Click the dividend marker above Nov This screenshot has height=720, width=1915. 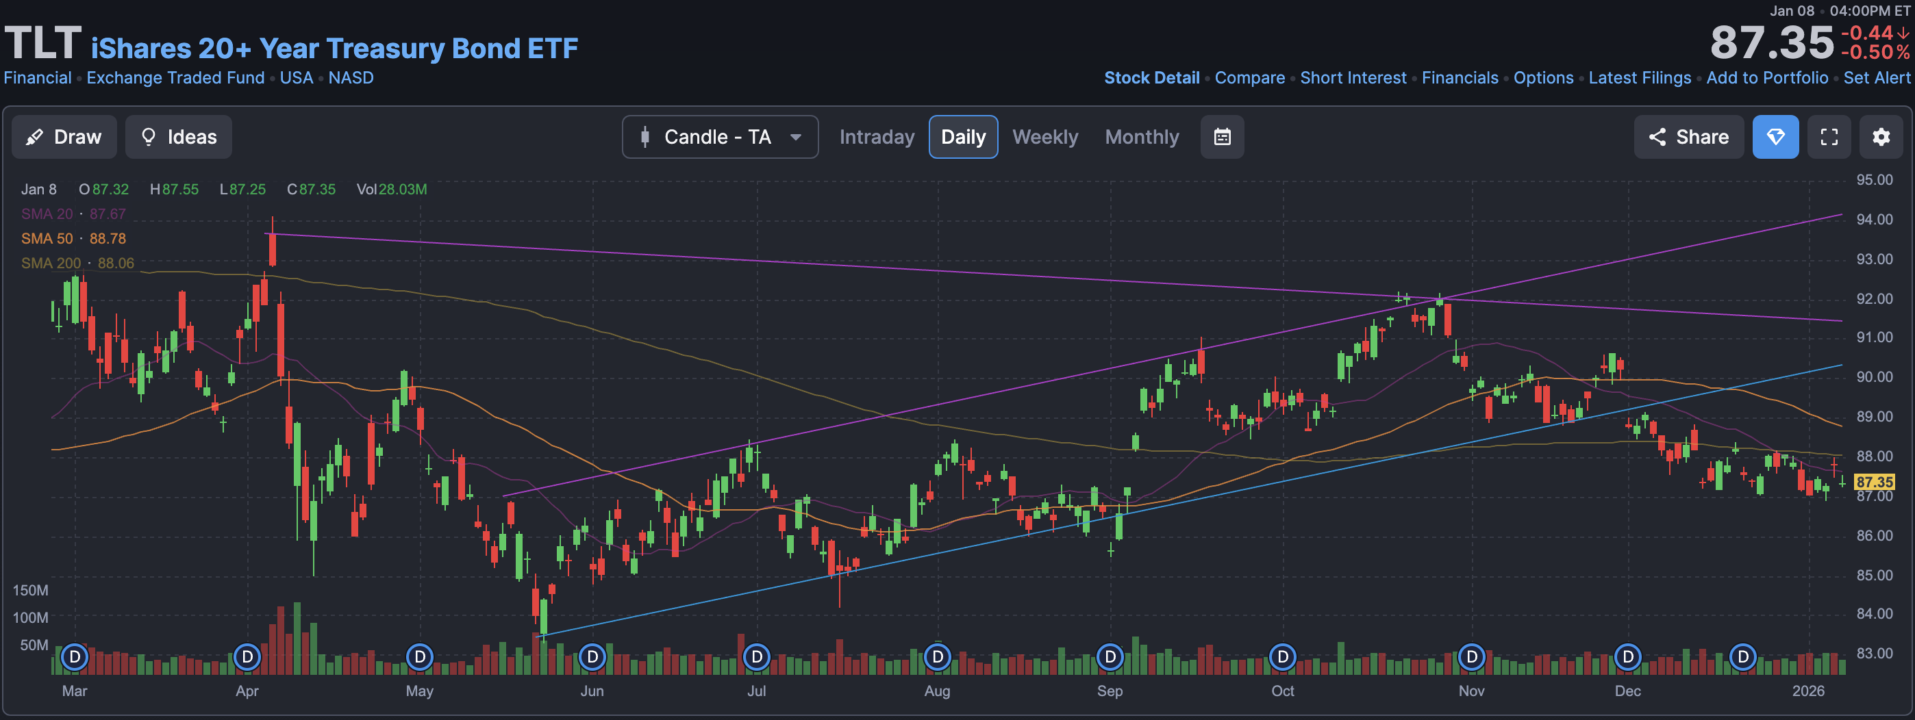(x=1471, y=657)
